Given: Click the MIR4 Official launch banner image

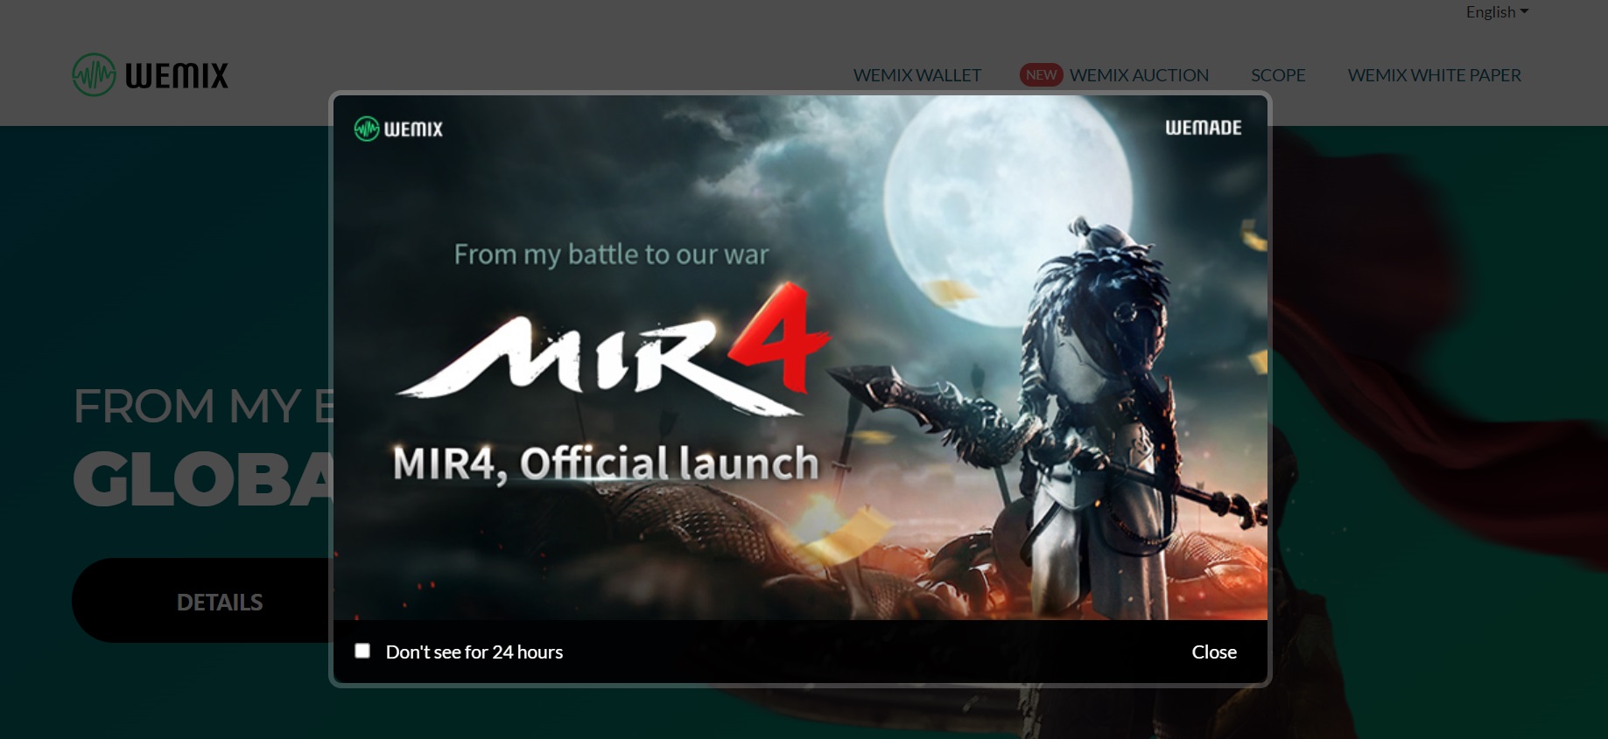Looking at the screenshot, I should pyautogui.click(x=800, y=358).
